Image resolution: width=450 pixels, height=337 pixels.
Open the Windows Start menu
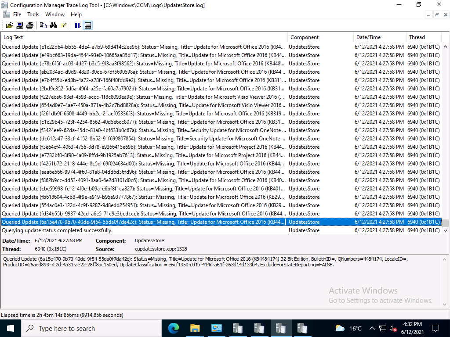point(11,328)
